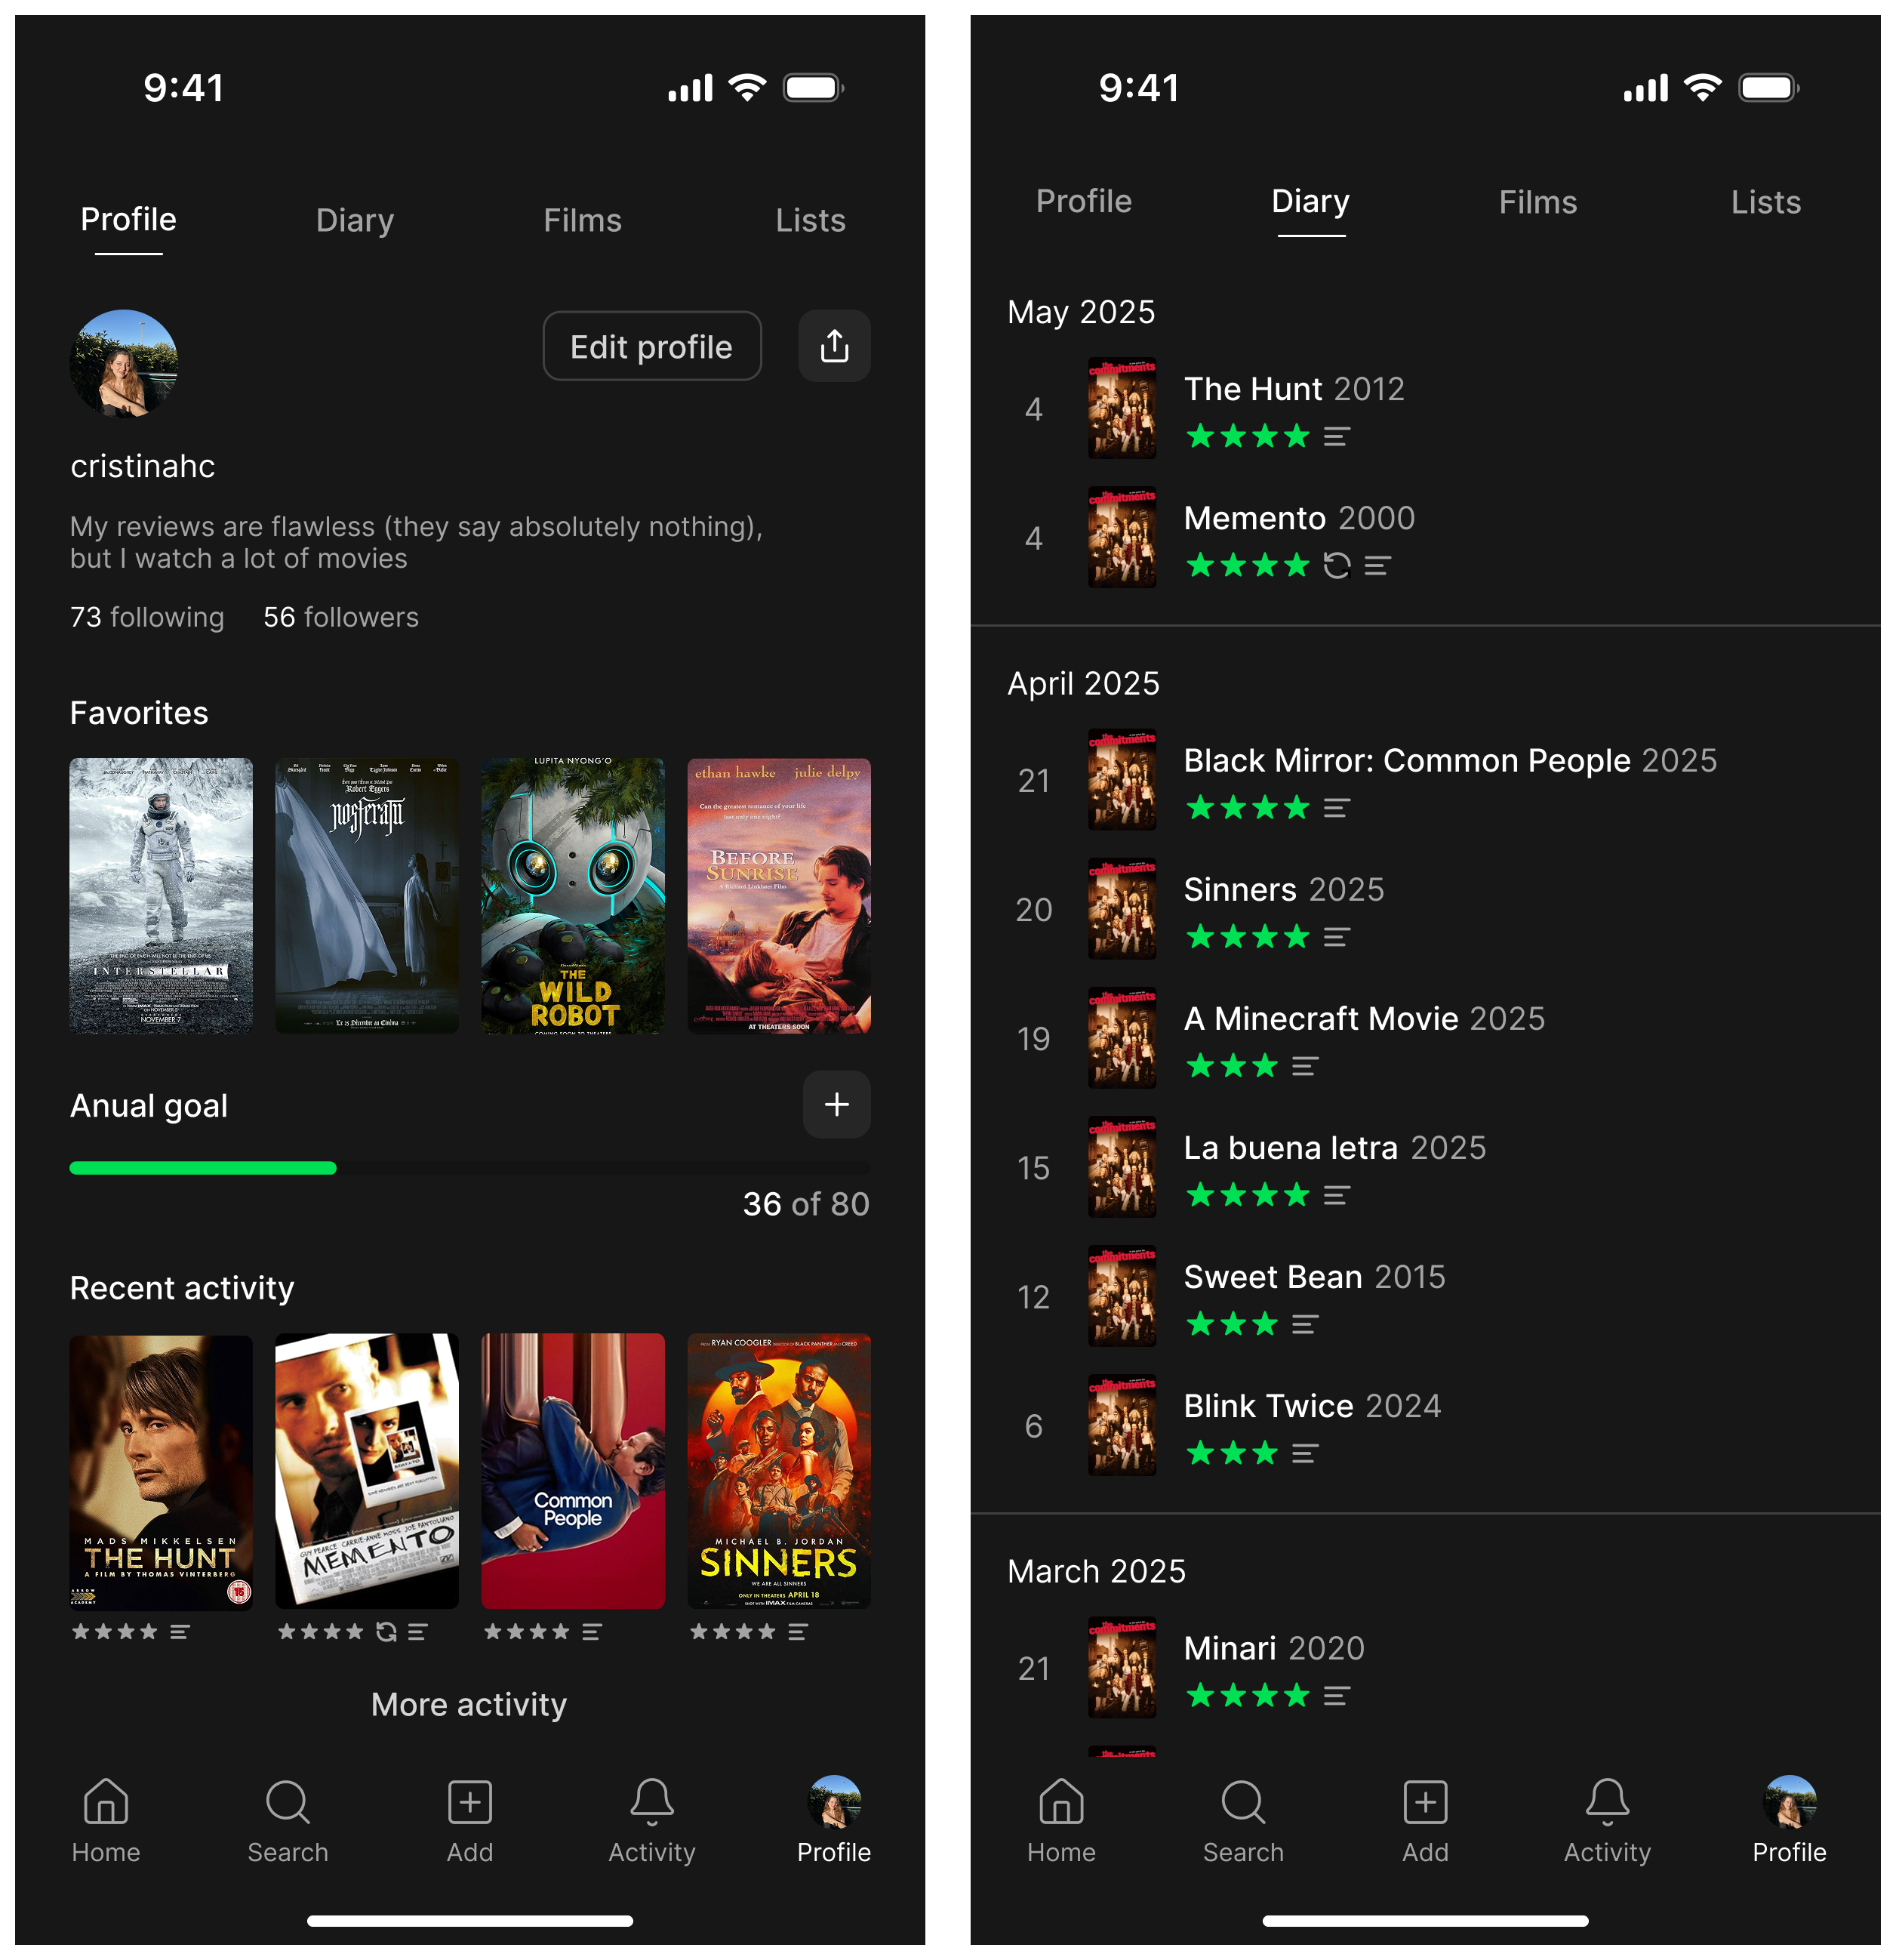Image resolution: width=1896 pixels, height=1960 pixels.
Task: Open 56 followers list
Action: click(340, 617)
